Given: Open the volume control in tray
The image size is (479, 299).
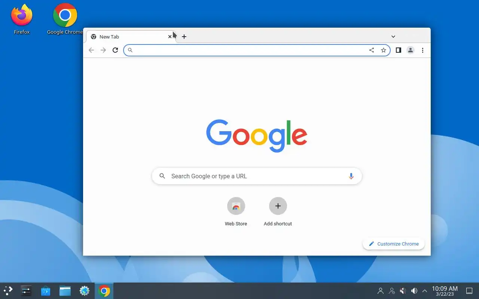Looking at the screenshot, I should point(414,291).
